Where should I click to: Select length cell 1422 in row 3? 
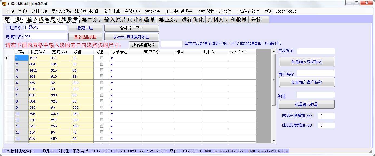coord(39,70)
